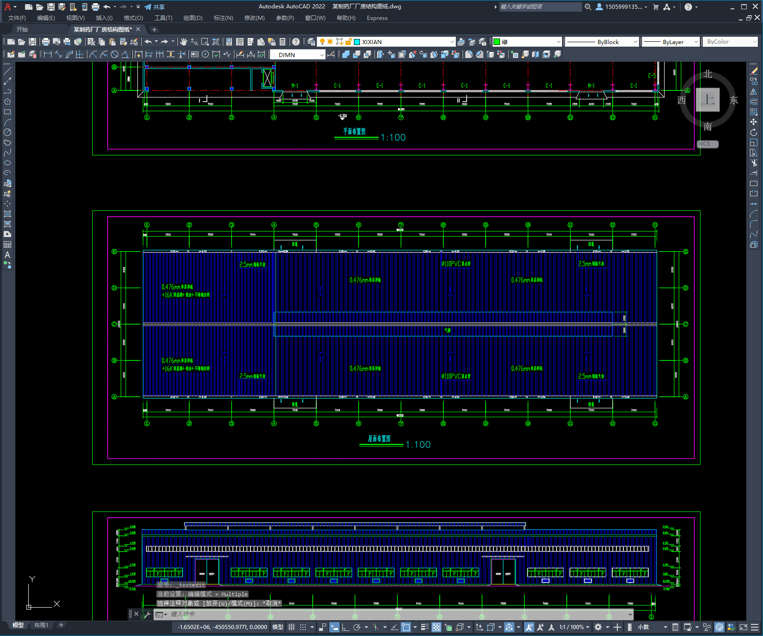Toggle grid display in status bar
Viewport: 763px width, 636px height.
[291, 627]
